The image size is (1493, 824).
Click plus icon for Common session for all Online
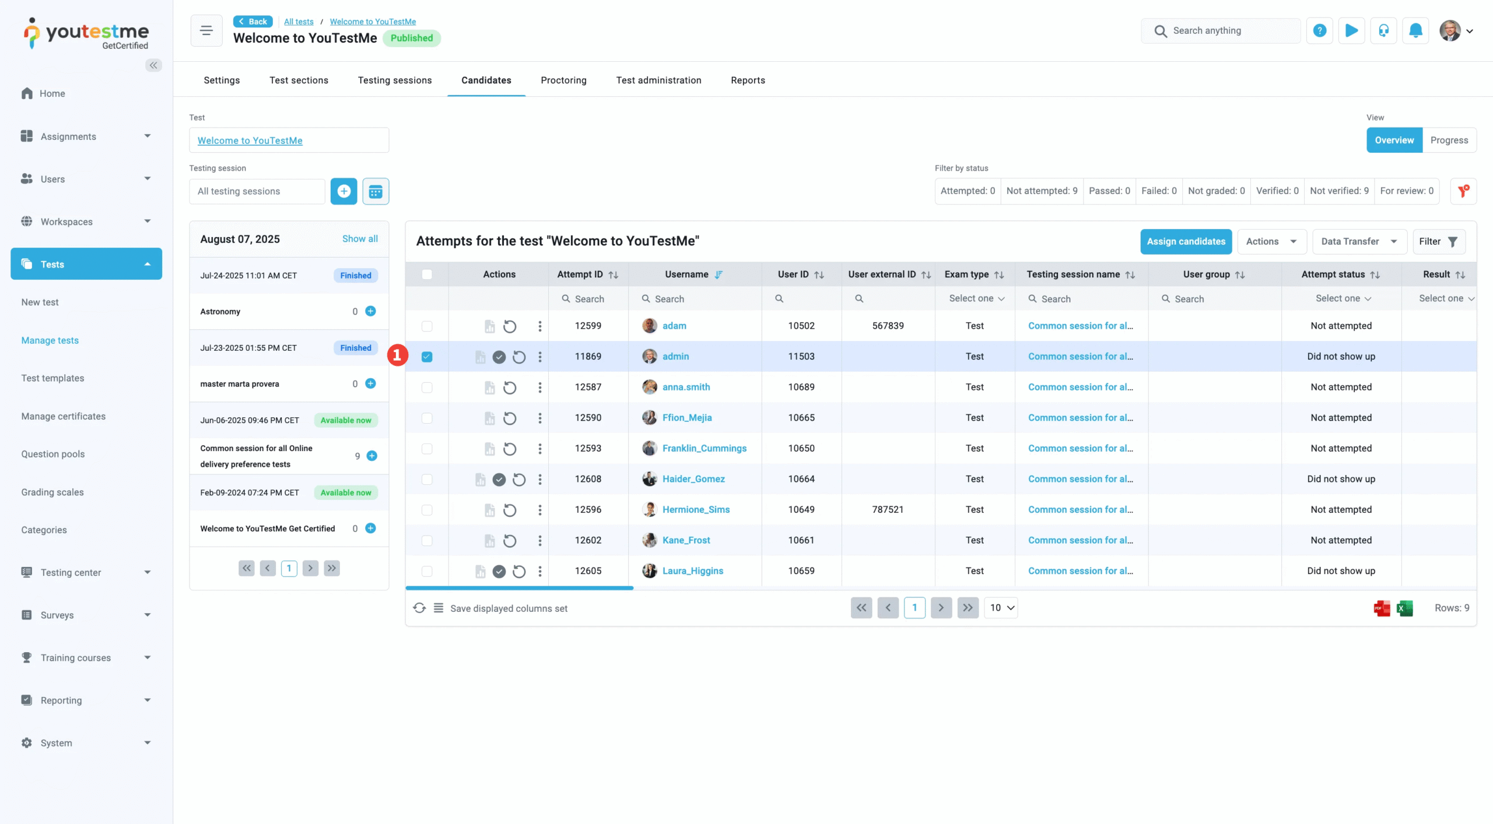(372, 456)
